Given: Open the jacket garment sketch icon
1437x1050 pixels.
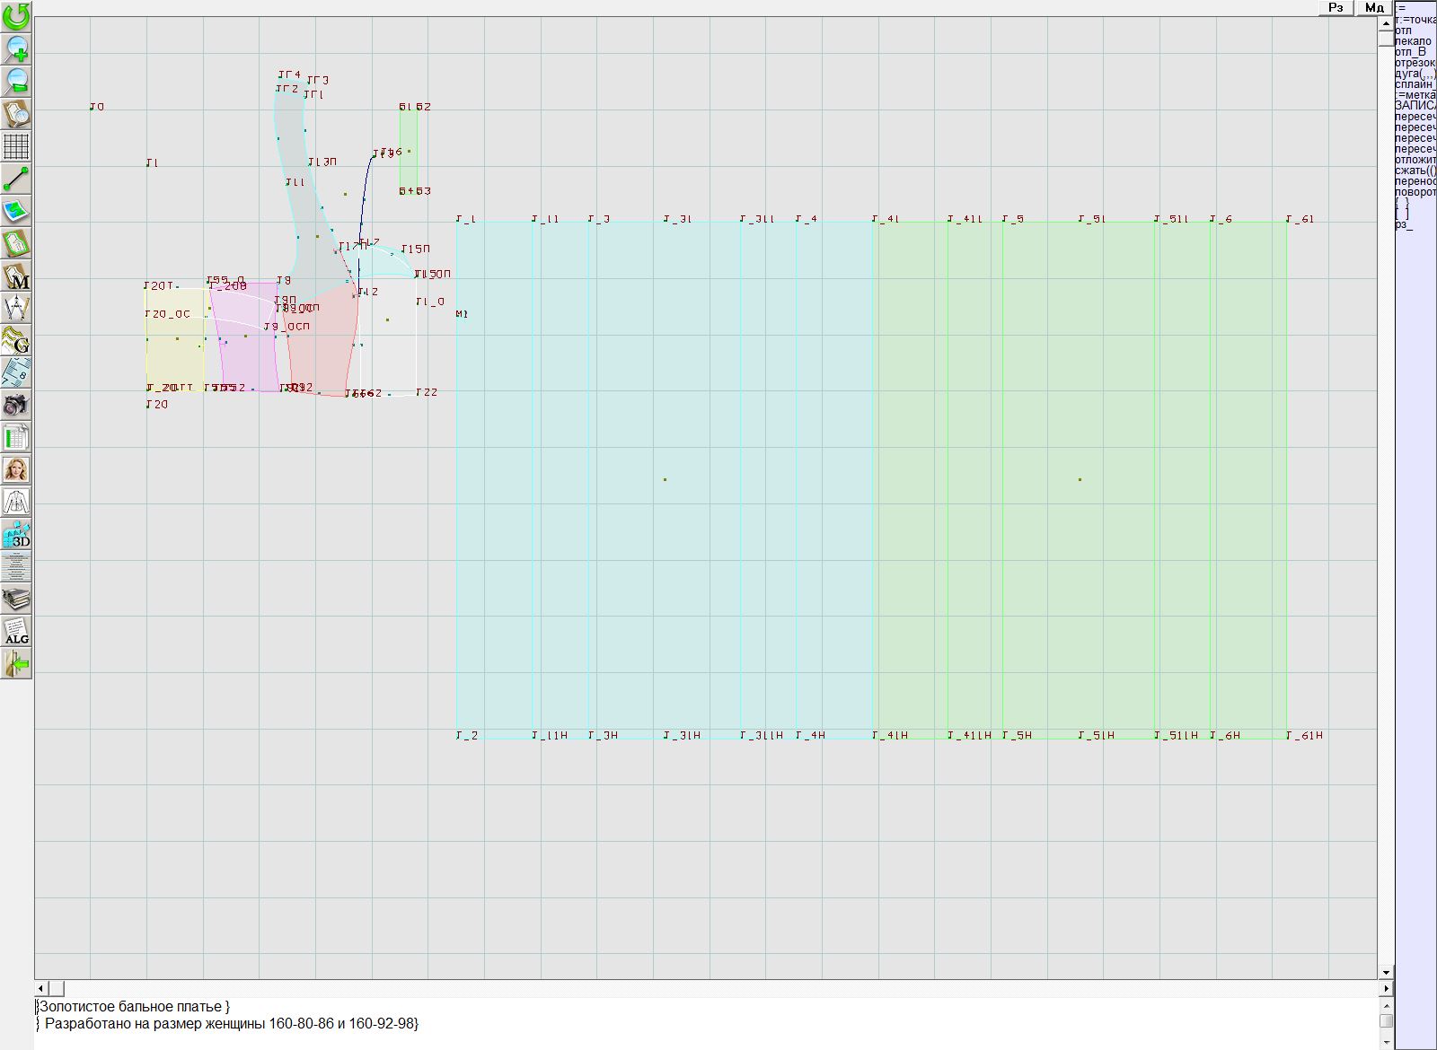Looking at the screenshot, I should pos(16,502).
